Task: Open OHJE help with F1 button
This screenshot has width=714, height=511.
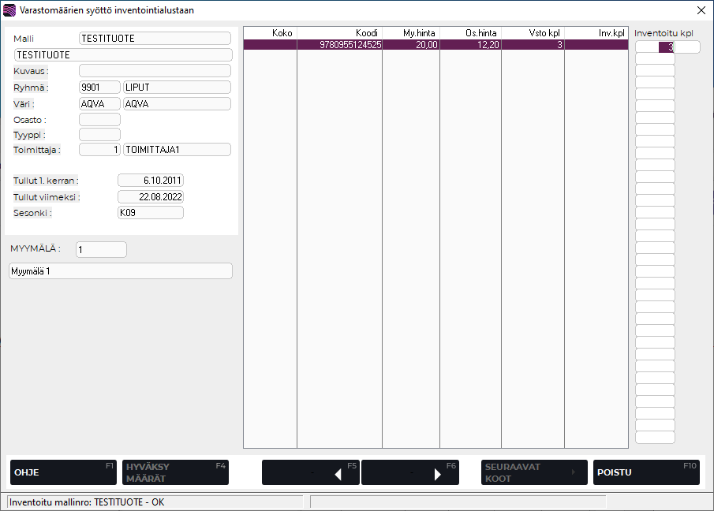Action: click(x=63, y=472)
